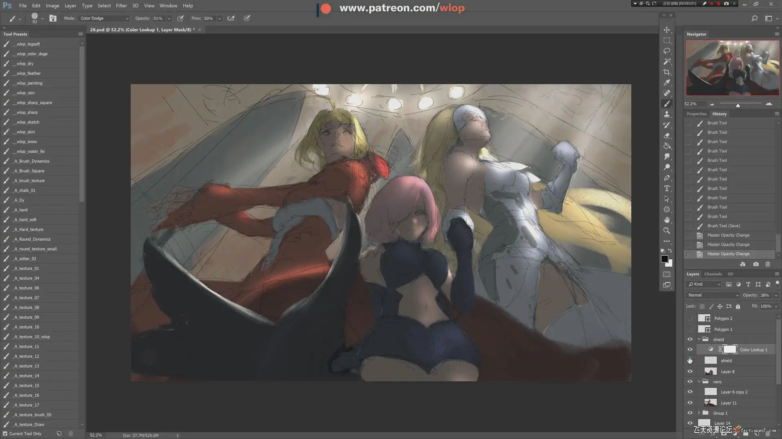Open the Filter menu

tap(121, 6)
